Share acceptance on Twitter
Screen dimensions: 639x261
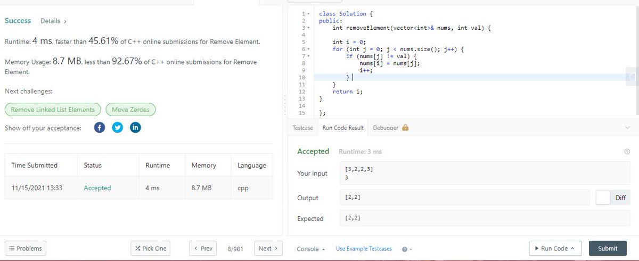pyautogui.click(x=118, y=128)
